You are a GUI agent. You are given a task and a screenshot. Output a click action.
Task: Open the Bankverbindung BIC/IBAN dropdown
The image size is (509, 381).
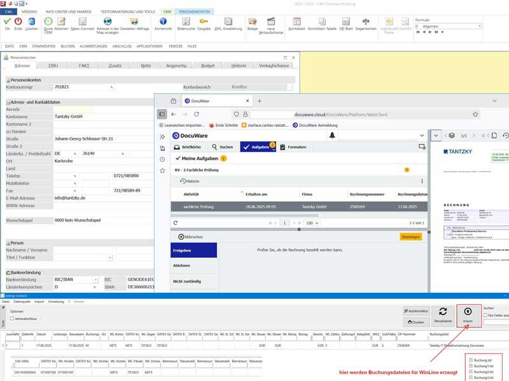(96, 279)
